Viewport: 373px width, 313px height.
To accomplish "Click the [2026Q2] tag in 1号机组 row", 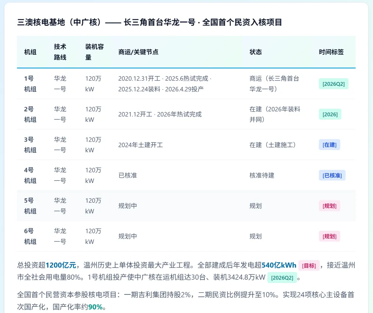I will [334, 84].
